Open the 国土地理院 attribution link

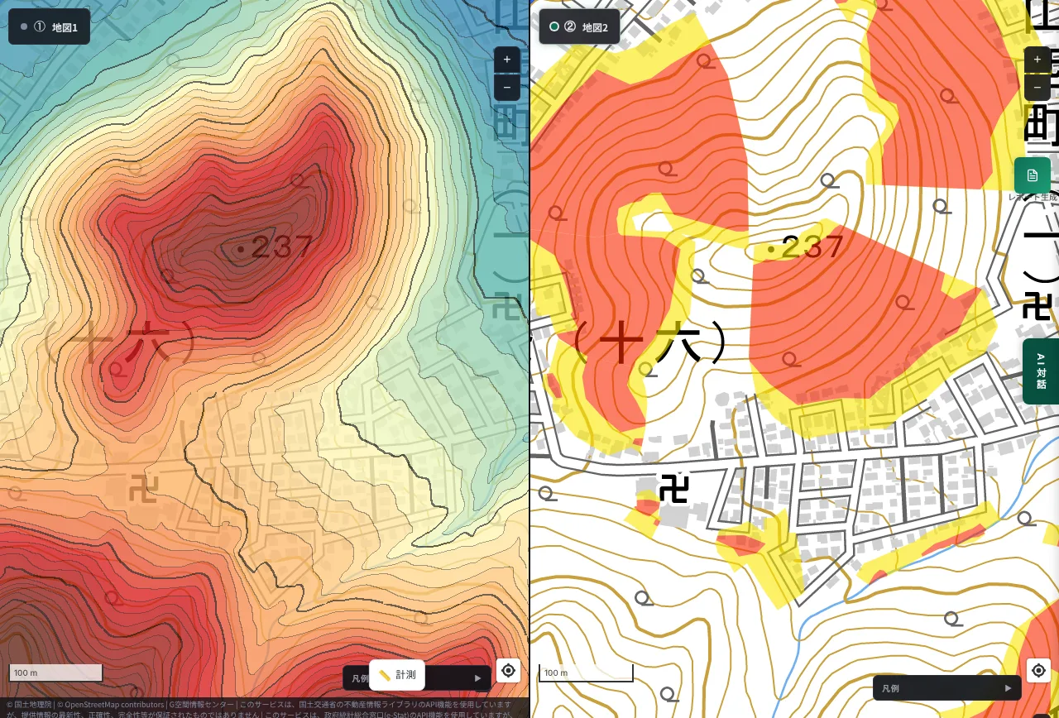click(x=29, y=705)
